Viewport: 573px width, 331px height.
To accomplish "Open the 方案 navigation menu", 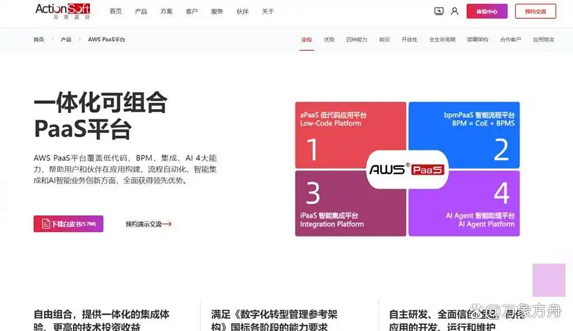I will [x=166, y=11].
